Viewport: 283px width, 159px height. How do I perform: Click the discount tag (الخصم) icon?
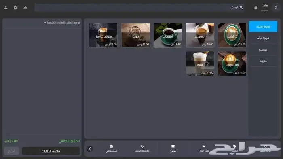click(x=234, y=146)
